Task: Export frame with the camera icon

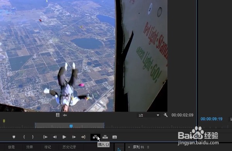Action: [x=114, y=137]
